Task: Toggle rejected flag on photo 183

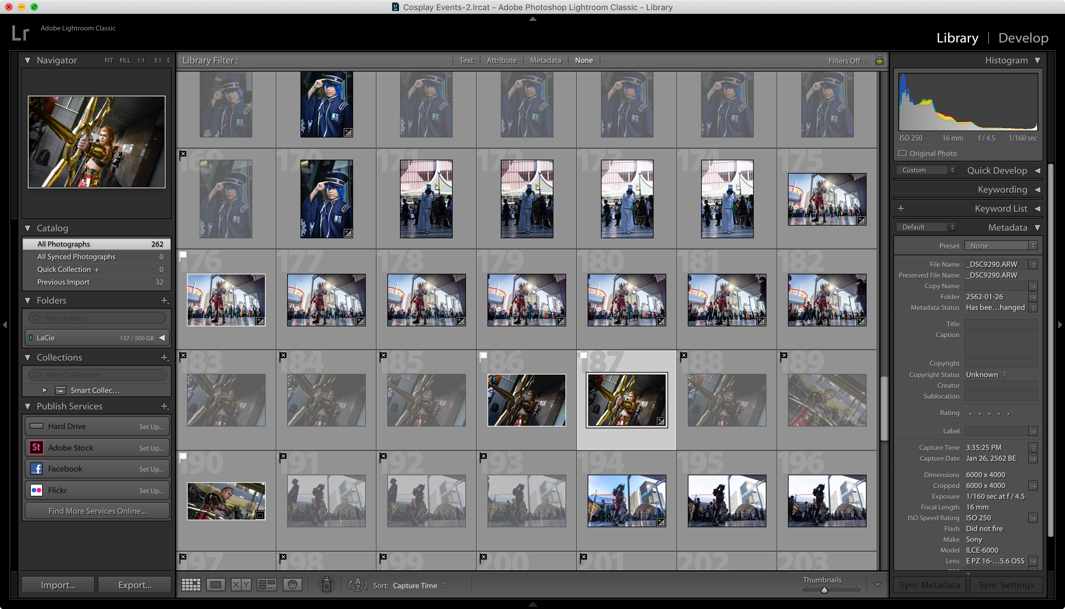Action: coord(183,356)
